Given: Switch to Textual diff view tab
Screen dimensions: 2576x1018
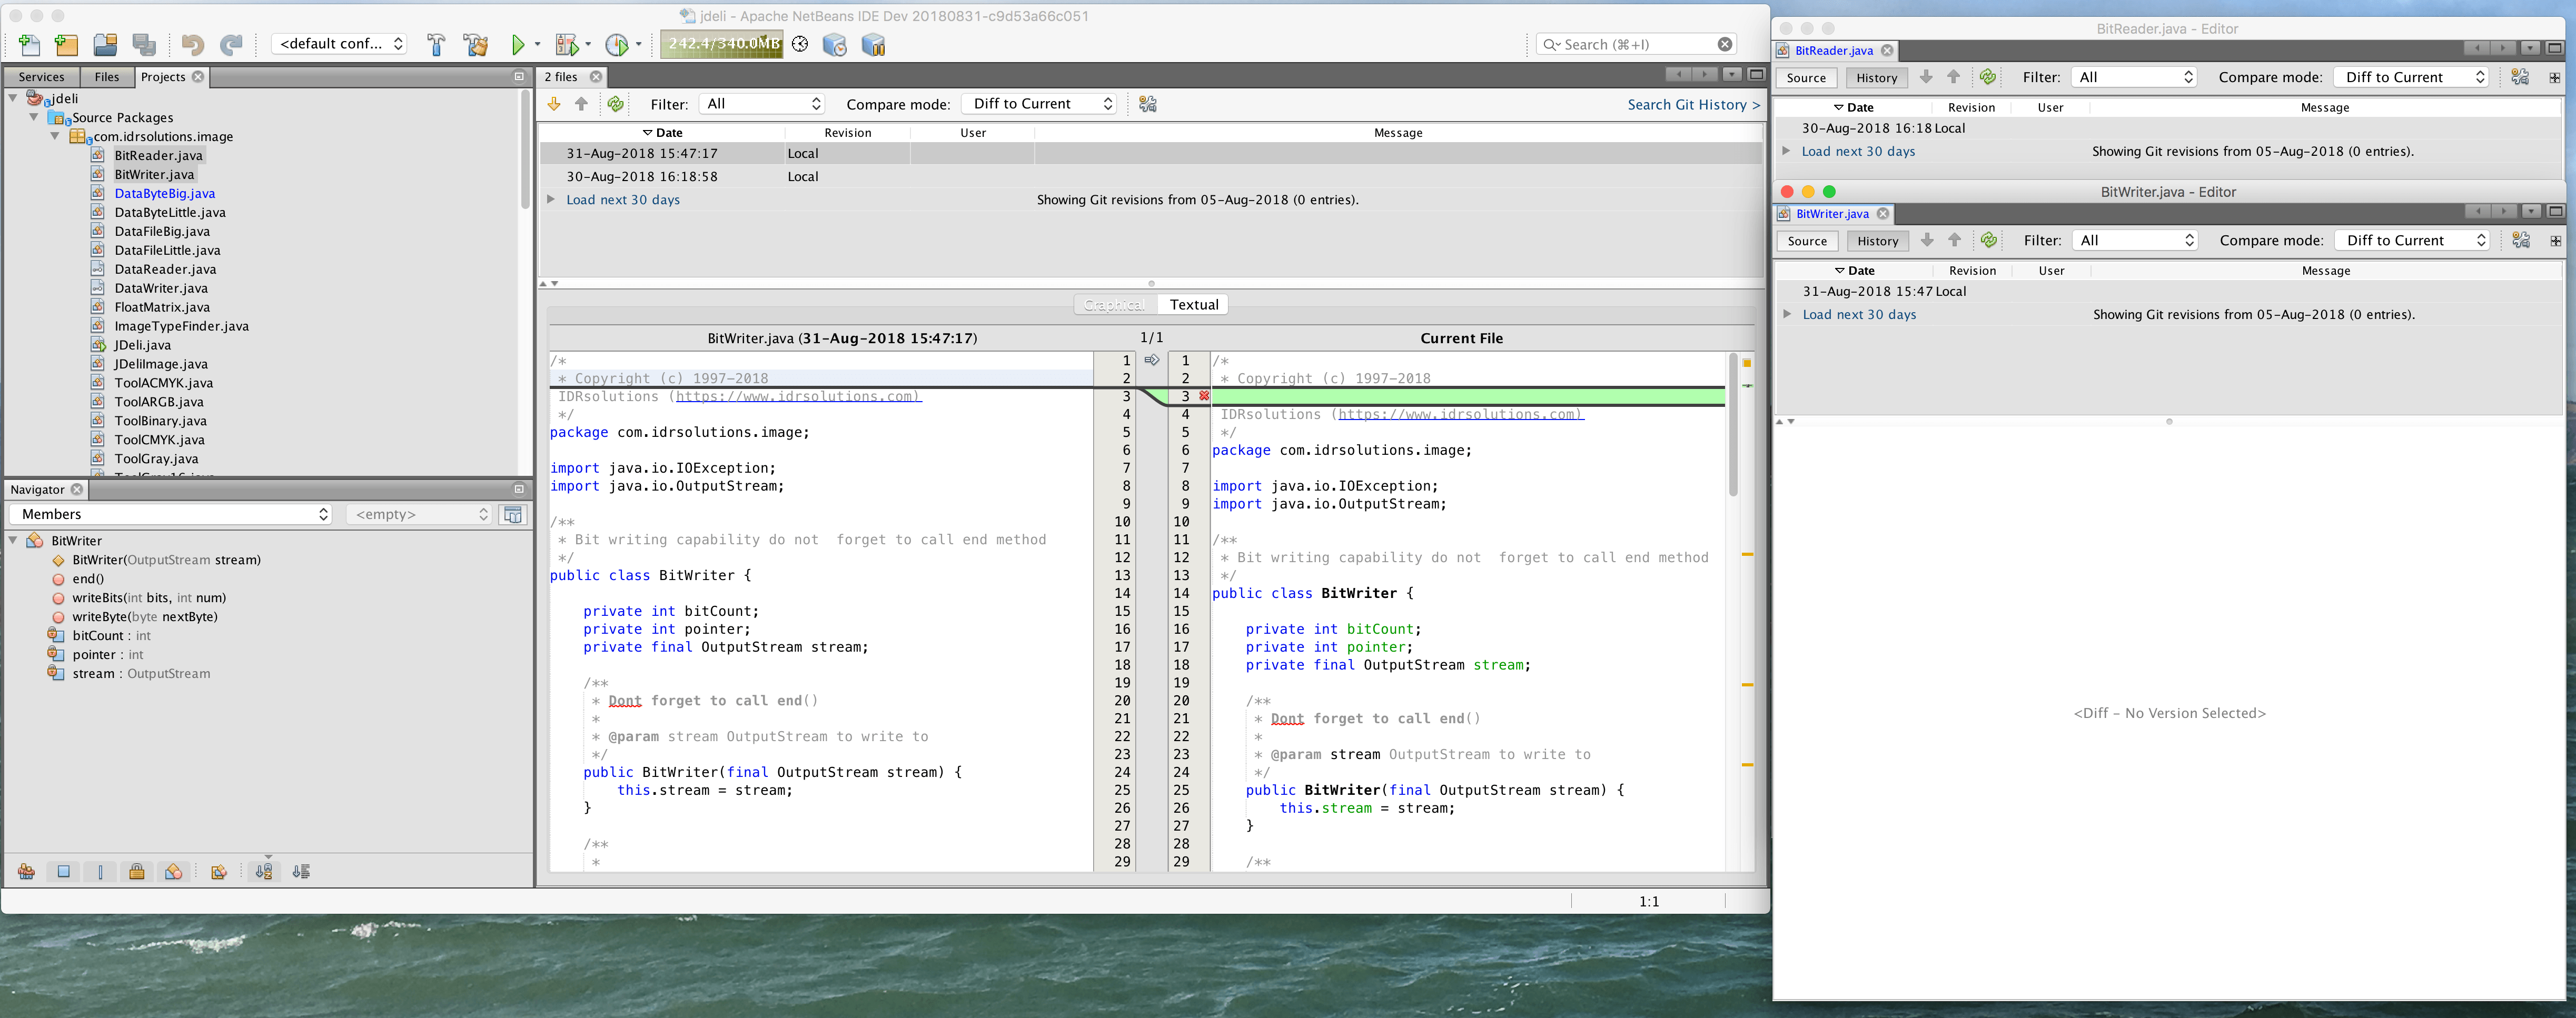Looking at the screenshot, I should tap(1193, 305).
